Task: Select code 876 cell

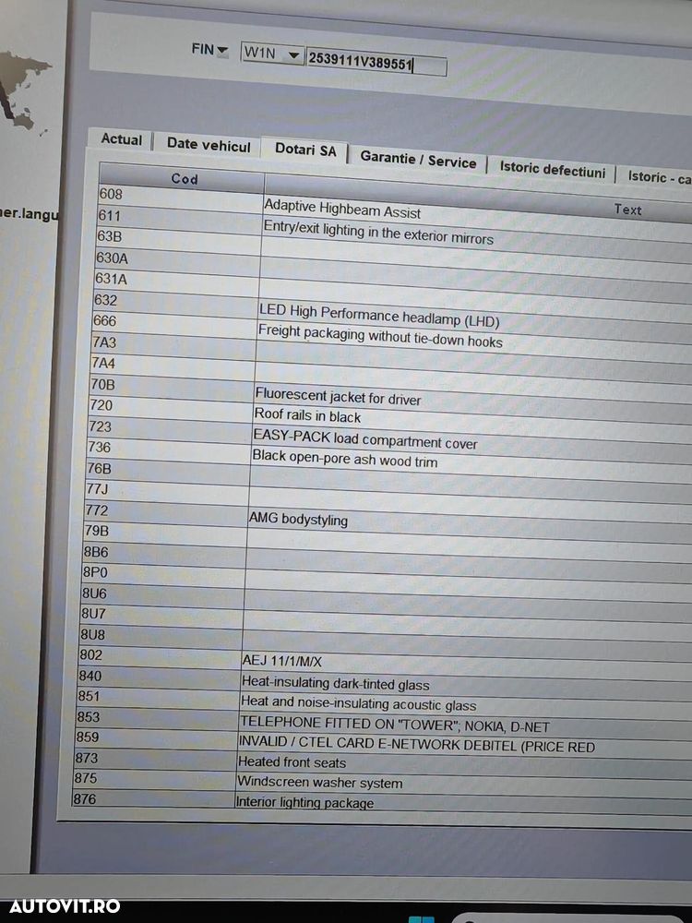Action: [x=152, y=800]
